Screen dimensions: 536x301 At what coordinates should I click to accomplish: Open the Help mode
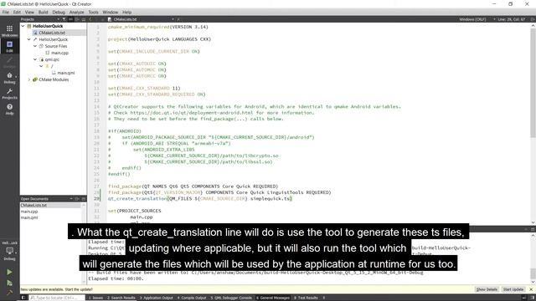pyautogui.click(x=9, y=110)
